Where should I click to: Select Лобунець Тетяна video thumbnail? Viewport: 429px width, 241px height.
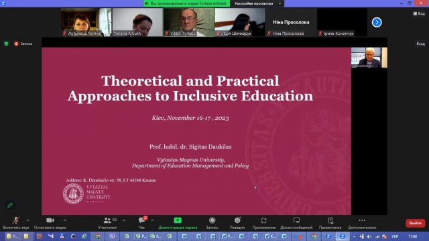[86, 22]
